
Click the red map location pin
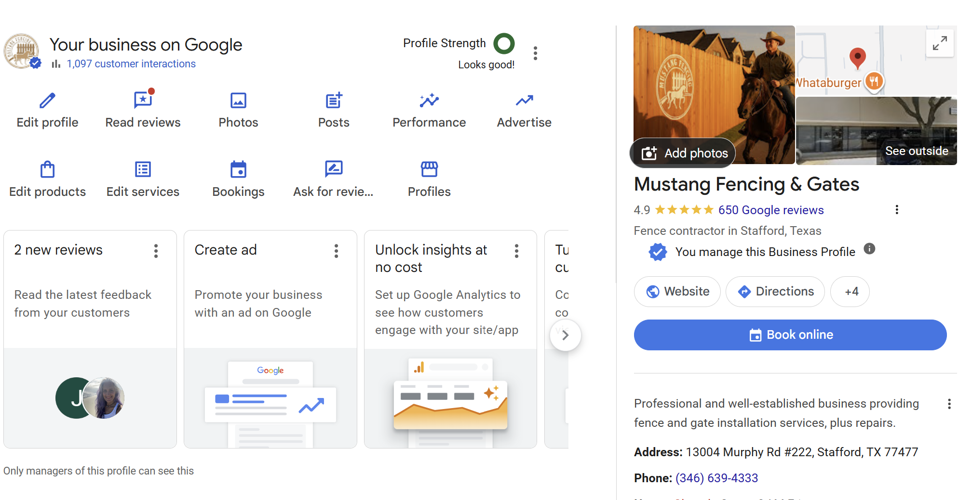click(857, 58)
